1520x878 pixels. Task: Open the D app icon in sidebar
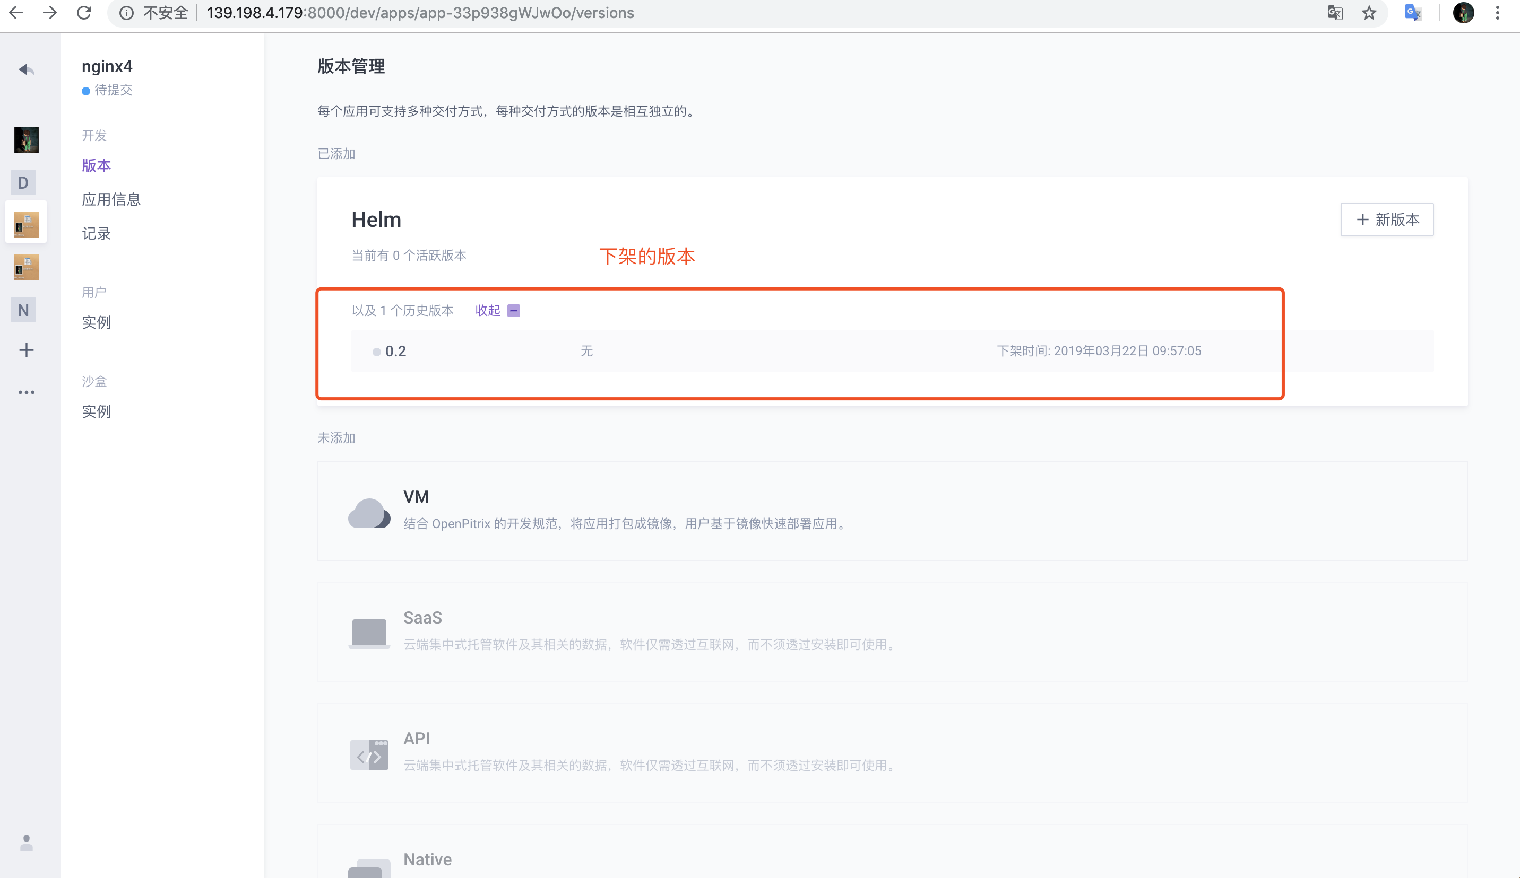23,182
